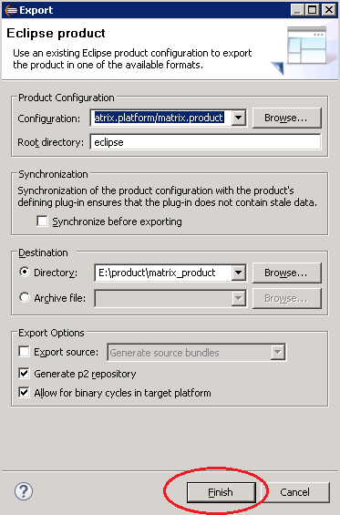The image size is (340, 515).
Task: Expand the Configuration combo box dropdown
Action: click(x=239, y=118)
